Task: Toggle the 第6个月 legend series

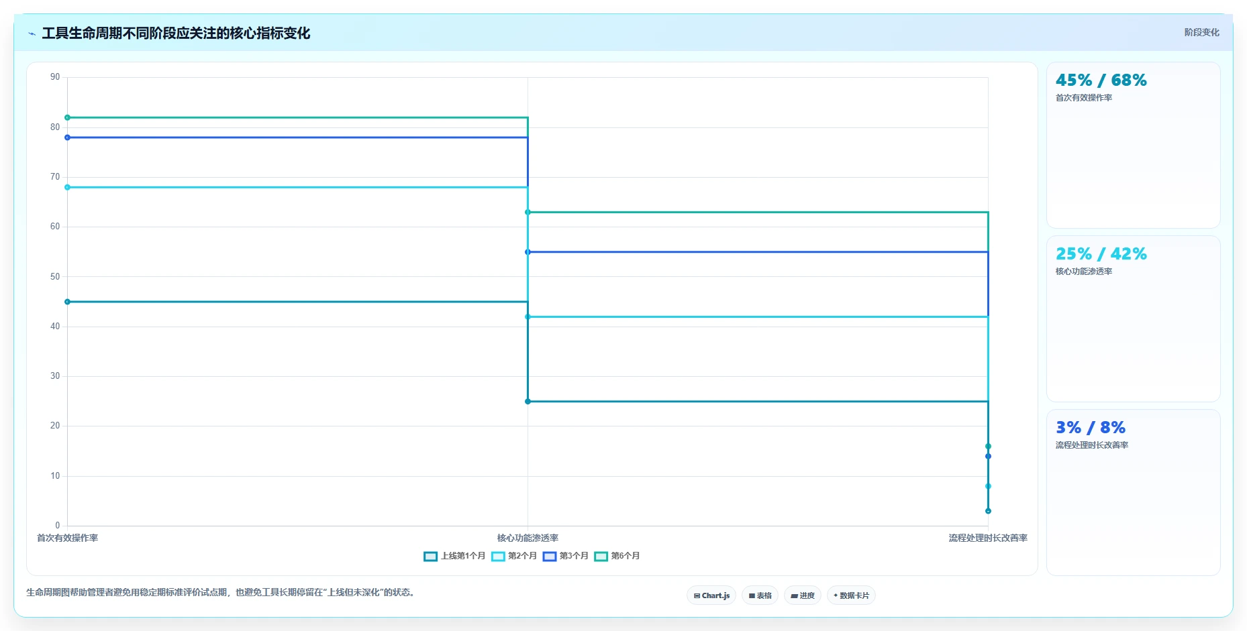Action: [x=617, y=556]
